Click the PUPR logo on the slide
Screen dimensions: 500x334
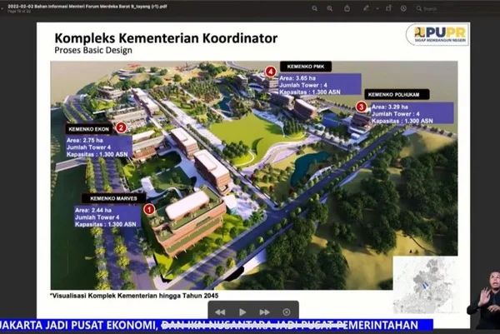437,34
